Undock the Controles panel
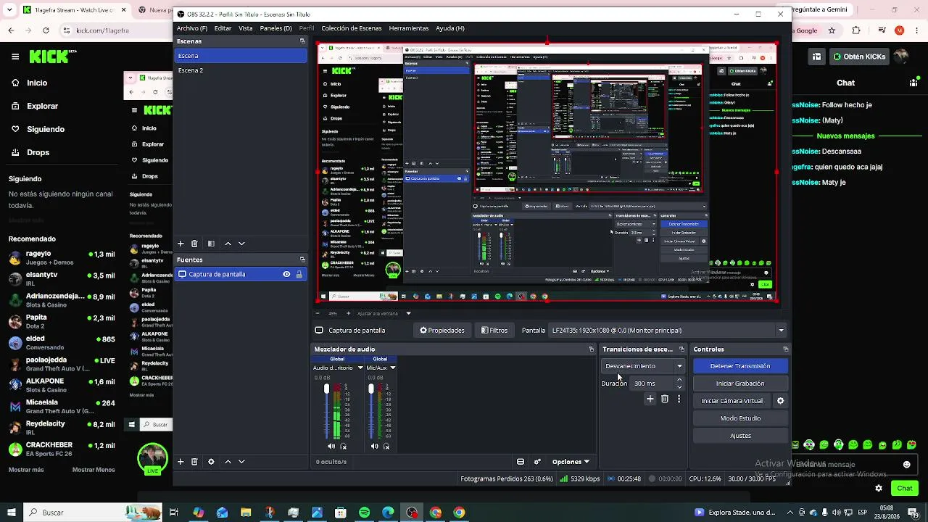 coord(786,349)
